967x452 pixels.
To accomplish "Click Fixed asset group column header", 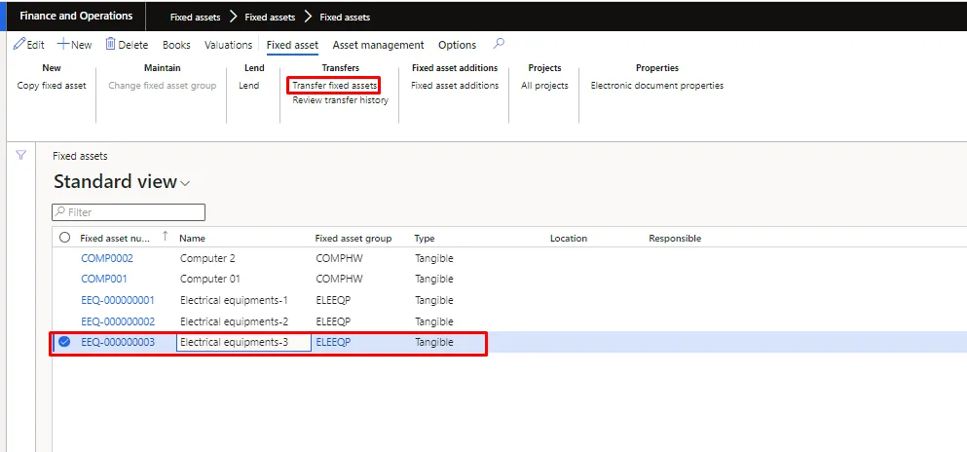I will tap(353, 238).
